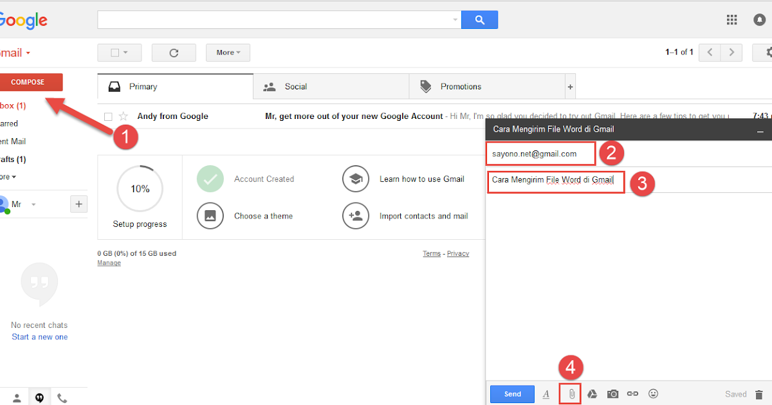Open Hangouts conversations icon in bottom bar
772x405 pixels.
coord(40,398)
